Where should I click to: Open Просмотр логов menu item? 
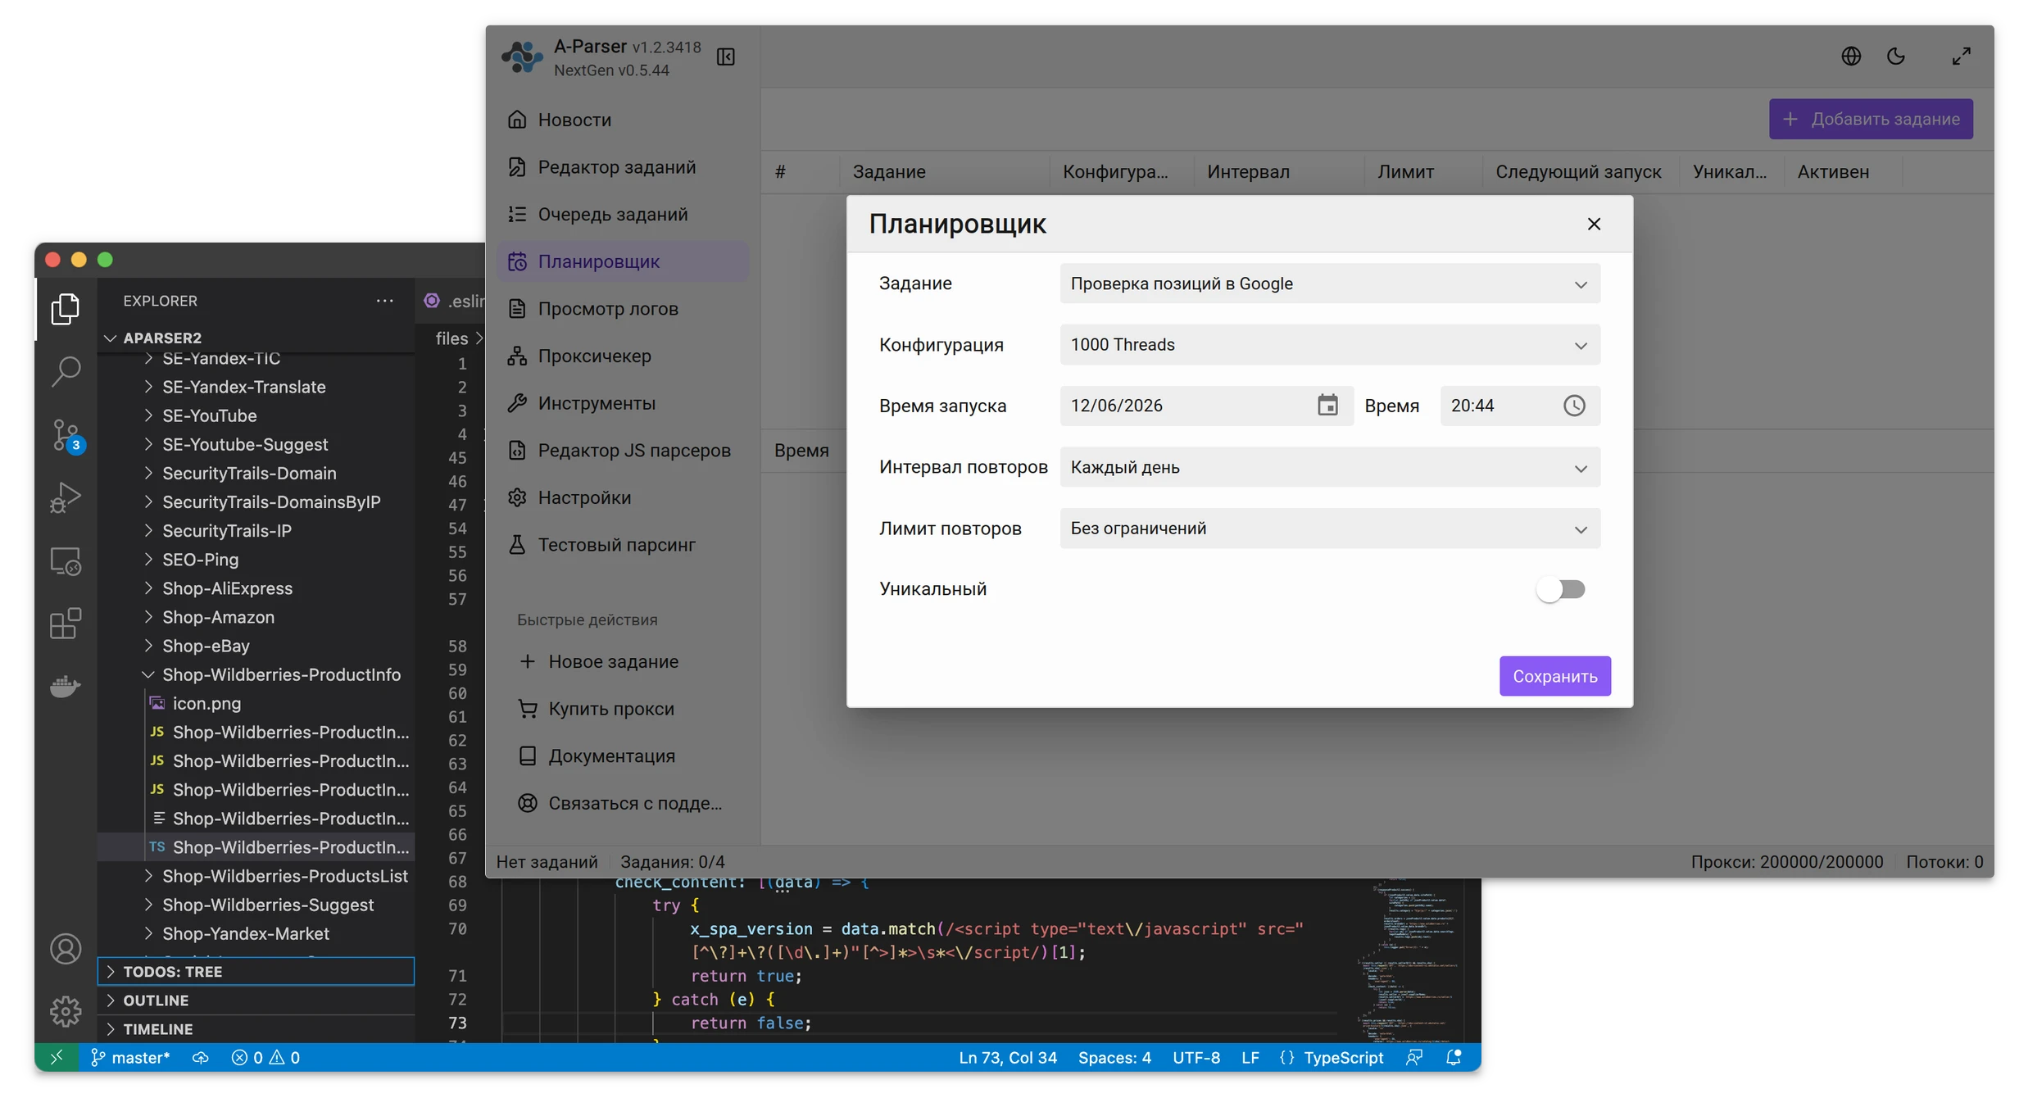click(x=623, y=309)
